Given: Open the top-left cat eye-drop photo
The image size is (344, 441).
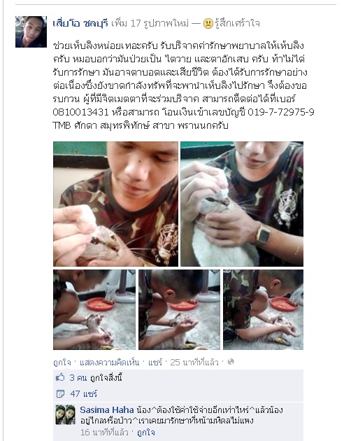Looking at the screenshot, I should click(x=115, y=204).
